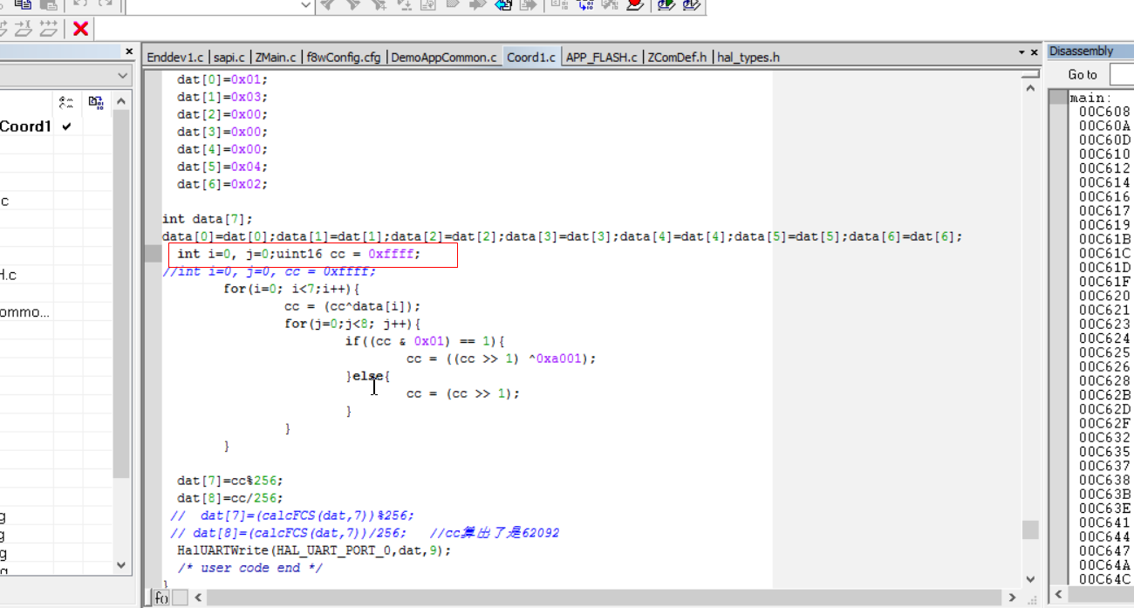Click the editor scroll down arrow

[1030, 579]
